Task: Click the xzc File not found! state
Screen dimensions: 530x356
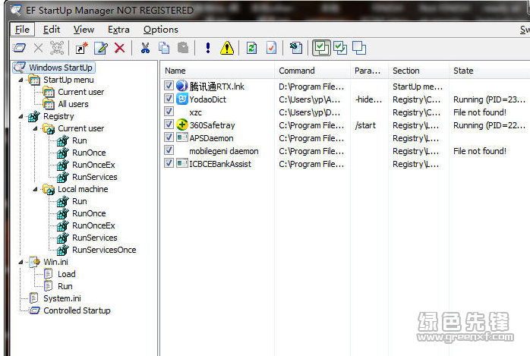Action: [x=480, y=112]
